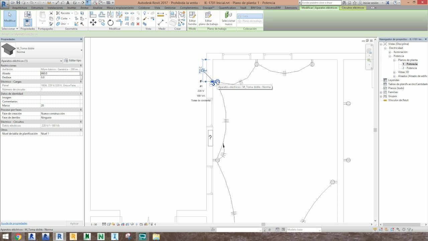This screenshot has width=428, height=241.
Task: Click the Alzado value field
Action: tap(60, 73)
